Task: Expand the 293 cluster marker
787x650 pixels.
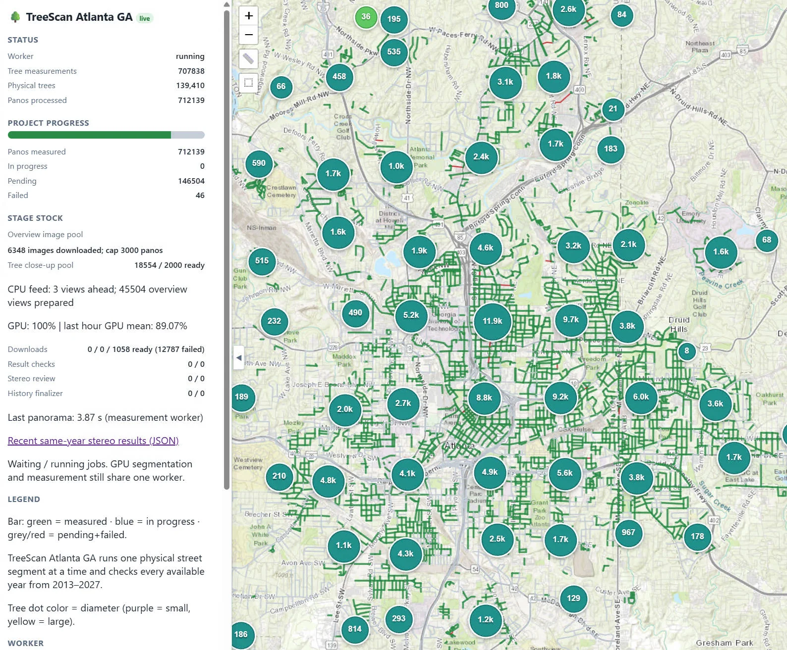Action: pos(399,619)
